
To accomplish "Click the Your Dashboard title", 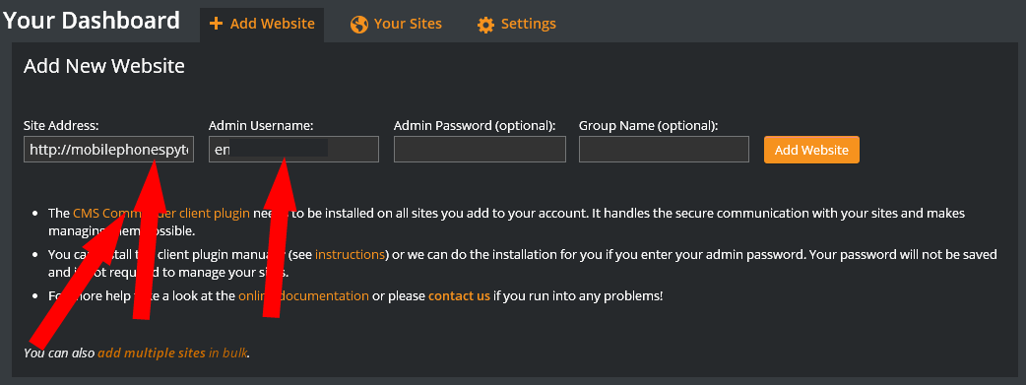I will (x=92, y=21).
